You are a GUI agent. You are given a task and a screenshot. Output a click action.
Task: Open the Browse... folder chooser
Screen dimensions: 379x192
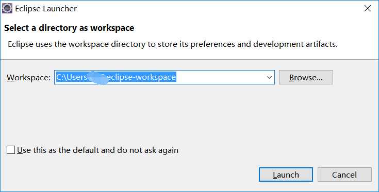point(306,77)
